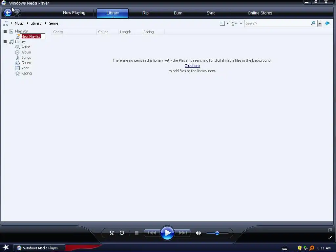Open the star Start button
The height and width of the screenshot is (252, 336).
tap(6, 247)
